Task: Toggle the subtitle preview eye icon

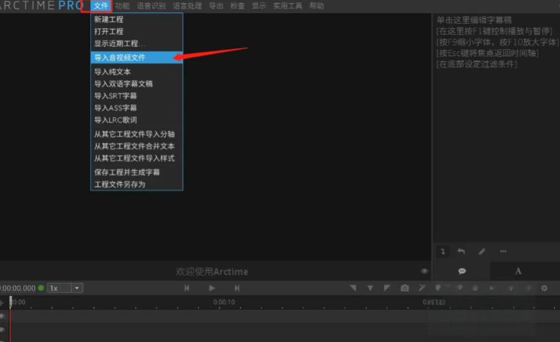Action: (424, 272)
